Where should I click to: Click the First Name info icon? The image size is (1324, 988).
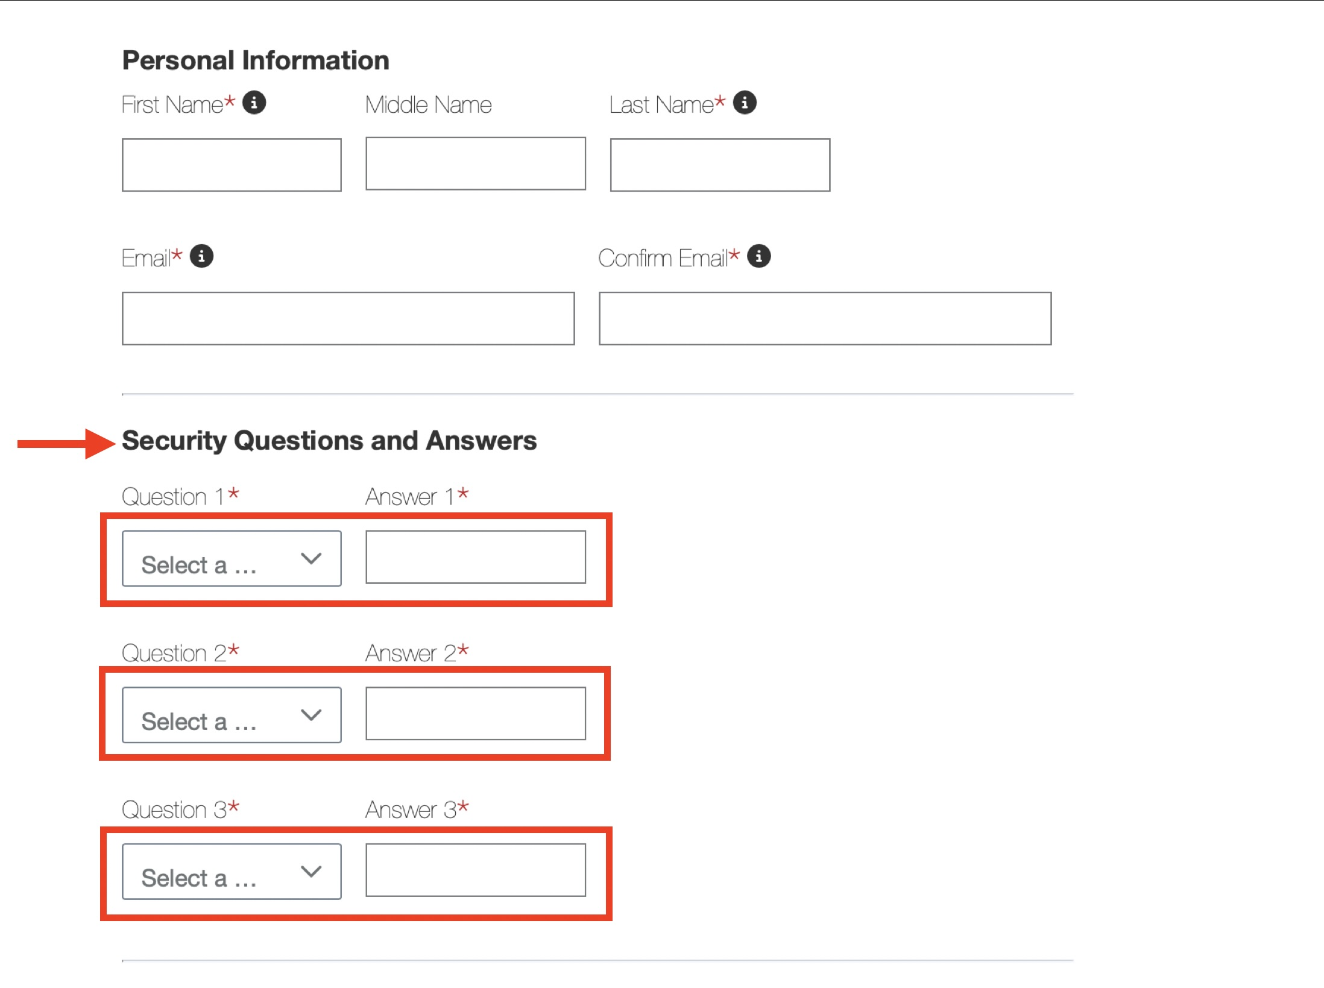pos(254,103)
